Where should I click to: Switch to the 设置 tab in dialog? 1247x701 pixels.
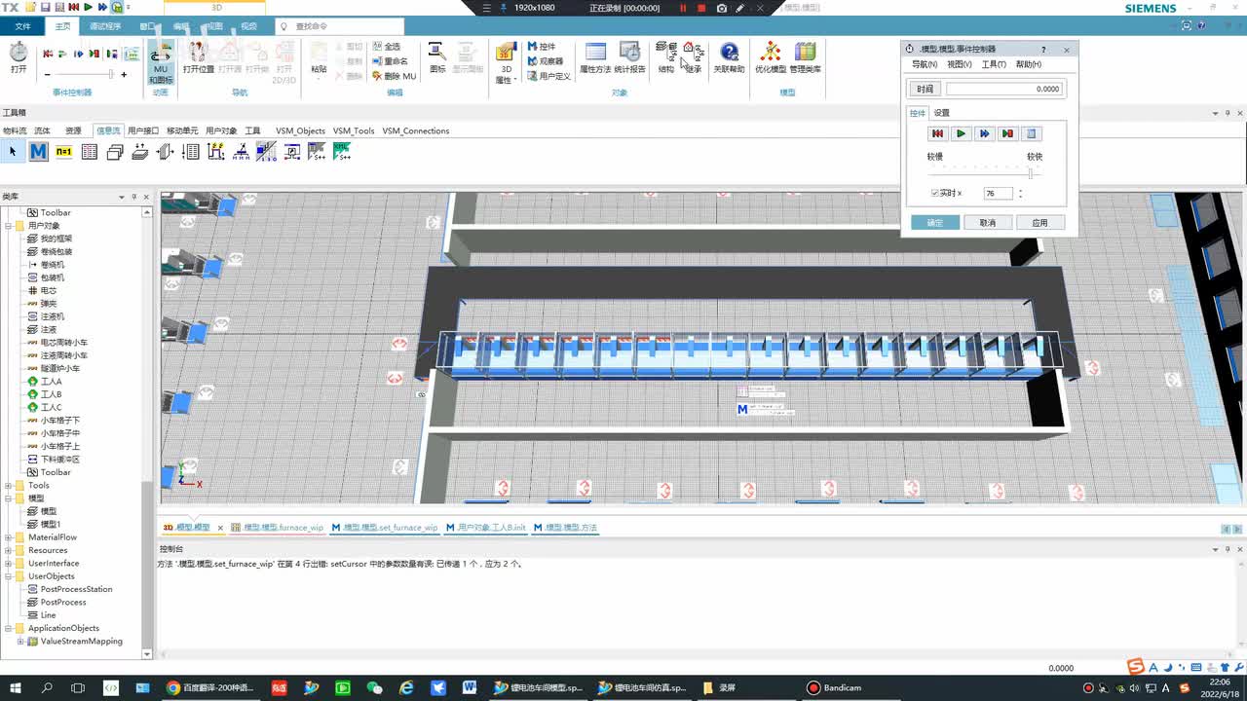tap(942, 113)
